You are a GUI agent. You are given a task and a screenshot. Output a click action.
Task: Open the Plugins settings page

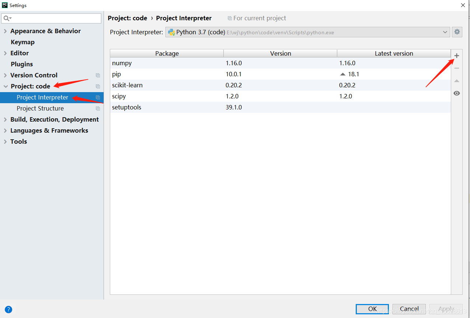(x=22, y=64)
